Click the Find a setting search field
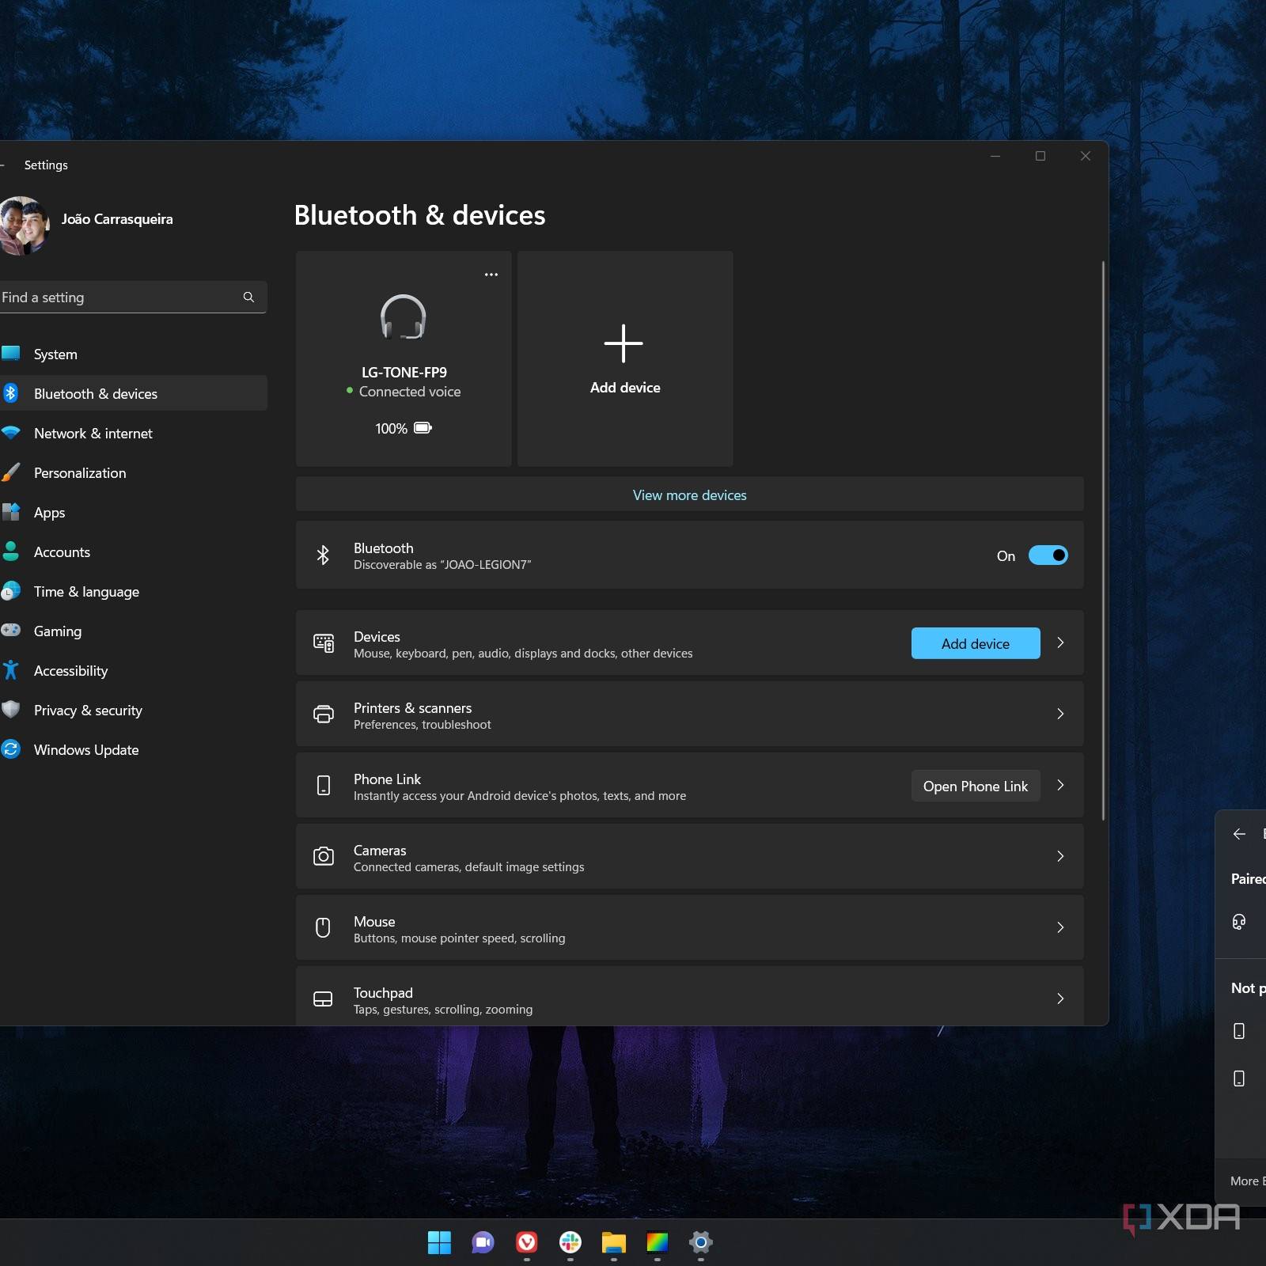Image resolution: width=1266 pixels, height=1266 pixels. point(119,298)
